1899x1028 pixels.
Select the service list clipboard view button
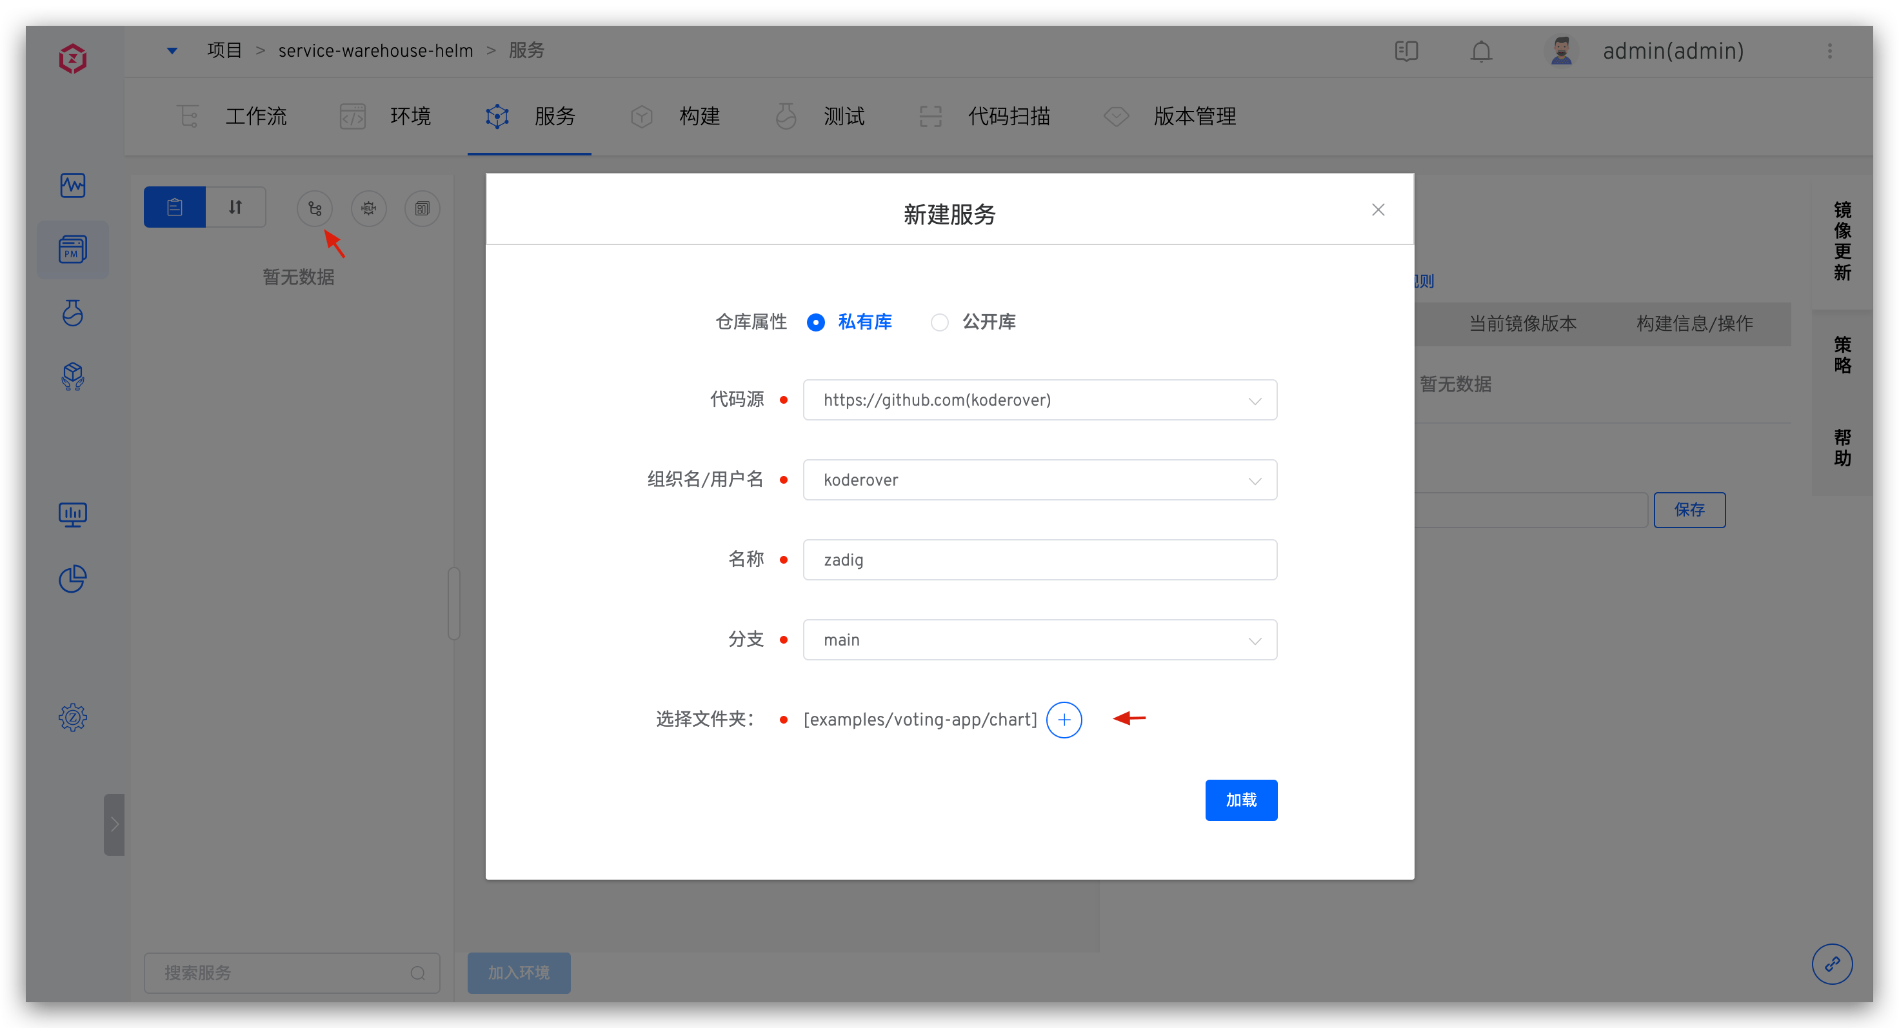[x=175, y=208]
